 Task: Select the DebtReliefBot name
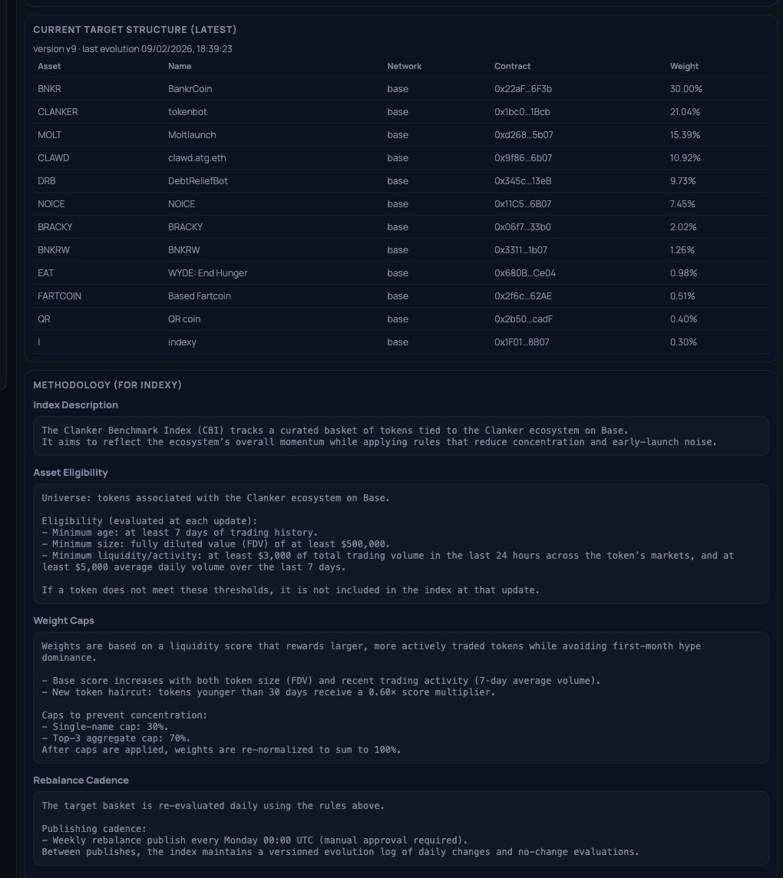(198, 181)
